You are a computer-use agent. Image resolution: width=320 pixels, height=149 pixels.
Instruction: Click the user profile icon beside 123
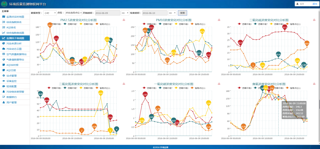(x=297, y=4)
